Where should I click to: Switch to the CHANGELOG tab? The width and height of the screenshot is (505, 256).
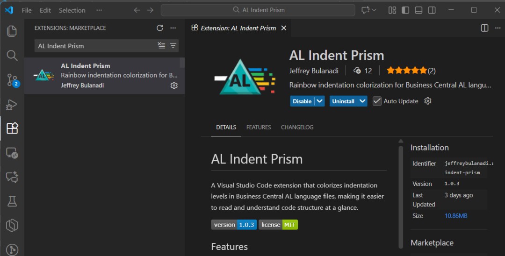pyautogui.click(x=297, y=128)
